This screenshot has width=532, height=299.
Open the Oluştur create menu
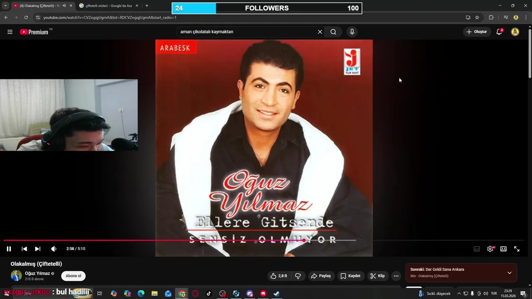tap(477, 32)
